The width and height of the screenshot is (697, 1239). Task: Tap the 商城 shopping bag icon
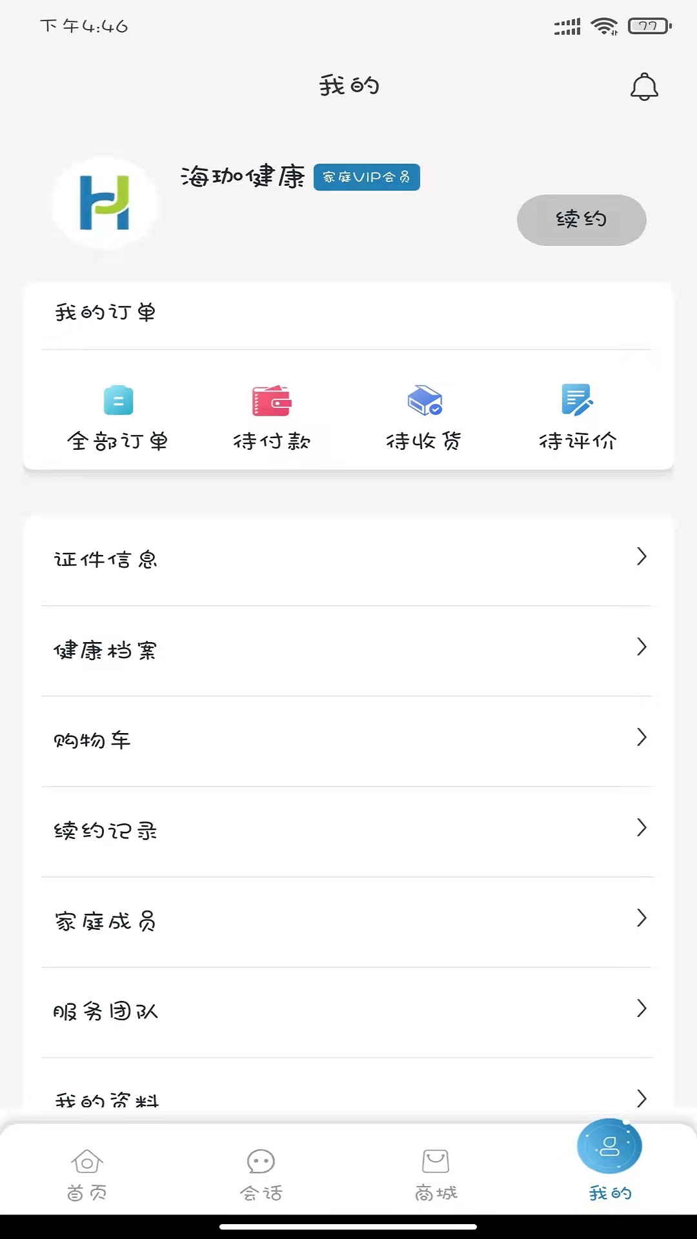(436, 1162)
